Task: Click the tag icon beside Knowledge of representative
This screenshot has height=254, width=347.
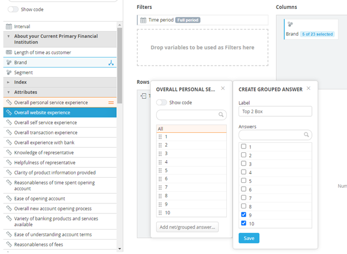Action: tap(9, 152)
